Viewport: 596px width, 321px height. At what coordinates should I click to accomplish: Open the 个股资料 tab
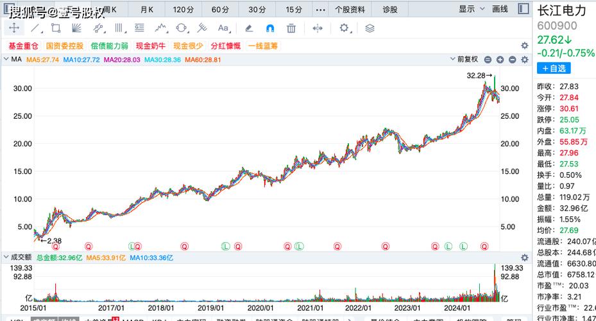pos(350,10)
